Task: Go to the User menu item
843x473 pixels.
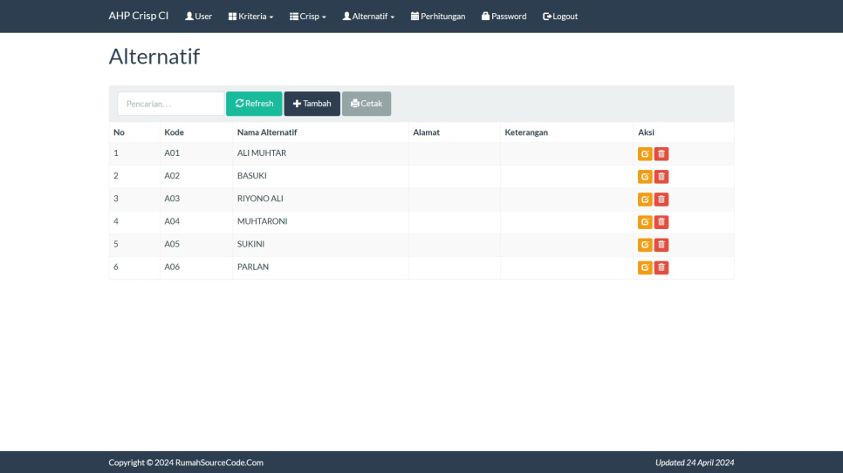Action: (198, 17)
